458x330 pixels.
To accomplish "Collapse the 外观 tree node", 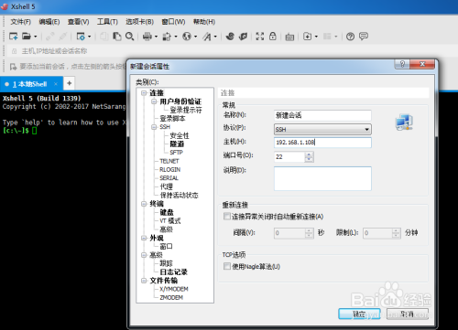I will pos(144,238).
